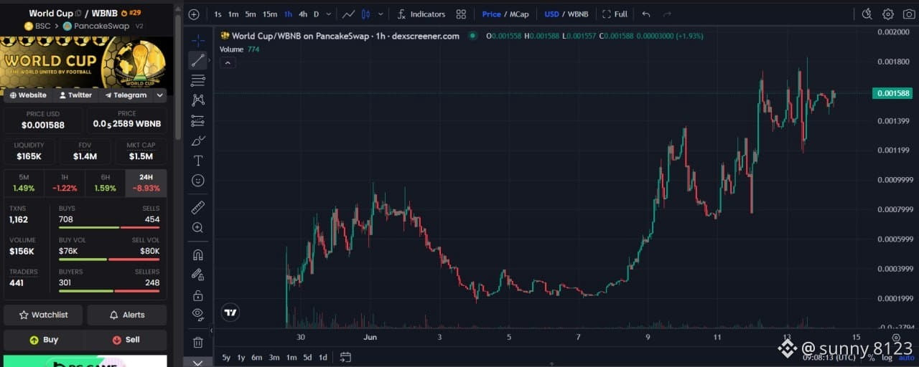Toggle stay in drawing mode
The height and width of the screenshot is (367, 919).
click(198, 275)
